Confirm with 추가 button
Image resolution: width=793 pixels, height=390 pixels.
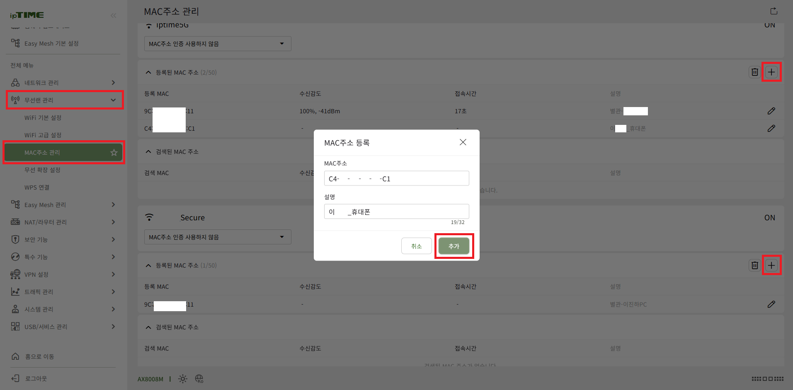tap(454, 246)
